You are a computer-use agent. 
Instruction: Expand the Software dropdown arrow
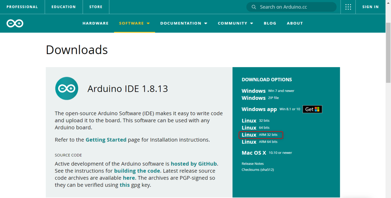point(148,23)
